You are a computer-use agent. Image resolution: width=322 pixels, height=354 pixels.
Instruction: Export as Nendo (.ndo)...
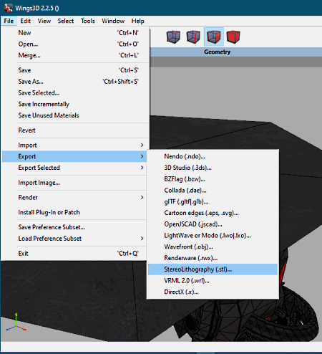coord(213,156)
